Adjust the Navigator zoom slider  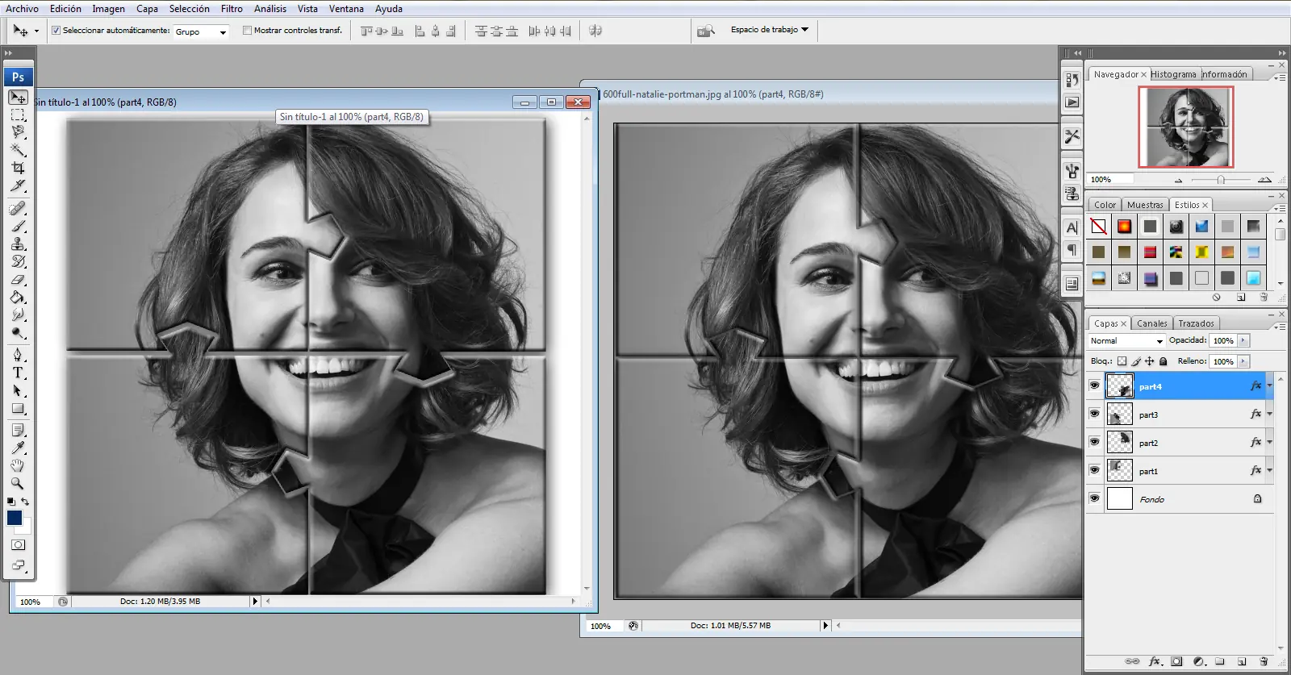[x=1221, y=180]
